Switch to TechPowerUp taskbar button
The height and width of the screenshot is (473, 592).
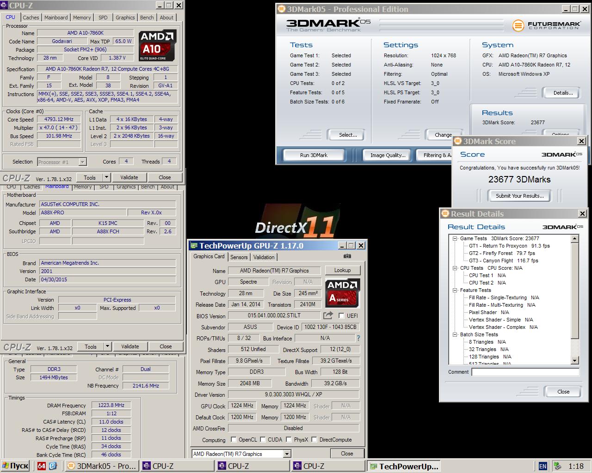click(404, 466)
